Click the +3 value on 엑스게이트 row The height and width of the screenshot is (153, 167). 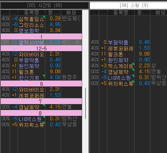104,66
